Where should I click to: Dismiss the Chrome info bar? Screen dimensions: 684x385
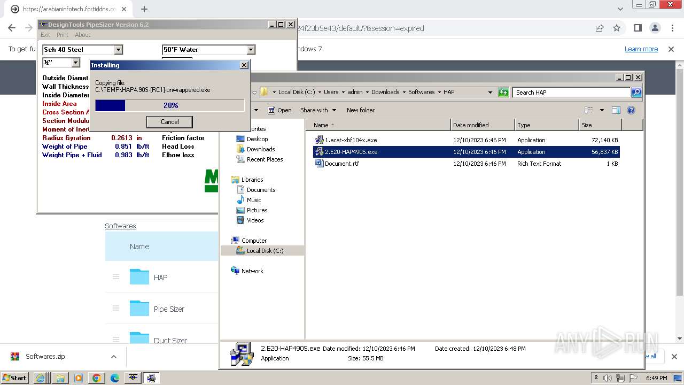[x=671, y=49]
